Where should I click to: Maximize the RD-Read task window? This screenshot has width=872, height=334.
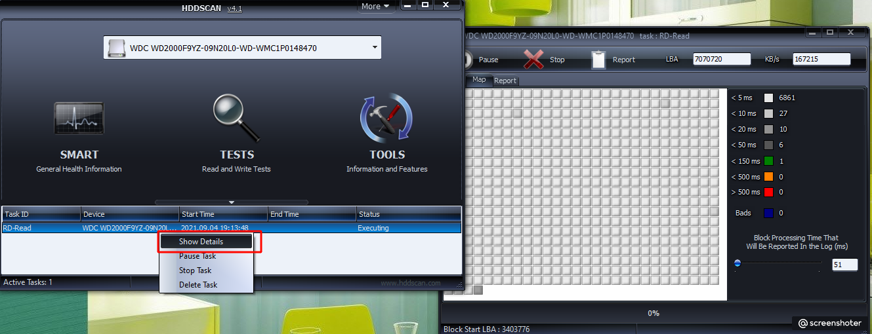(x=830, y=31)
